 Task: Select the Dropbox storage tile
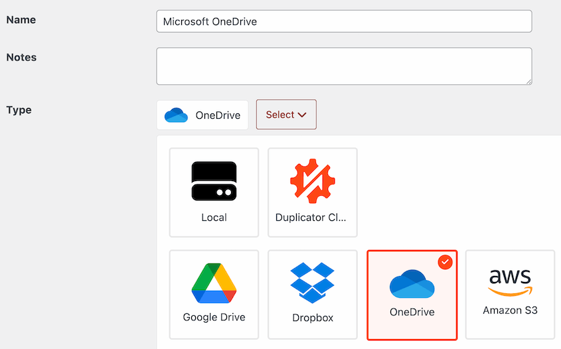pos(313,295)
